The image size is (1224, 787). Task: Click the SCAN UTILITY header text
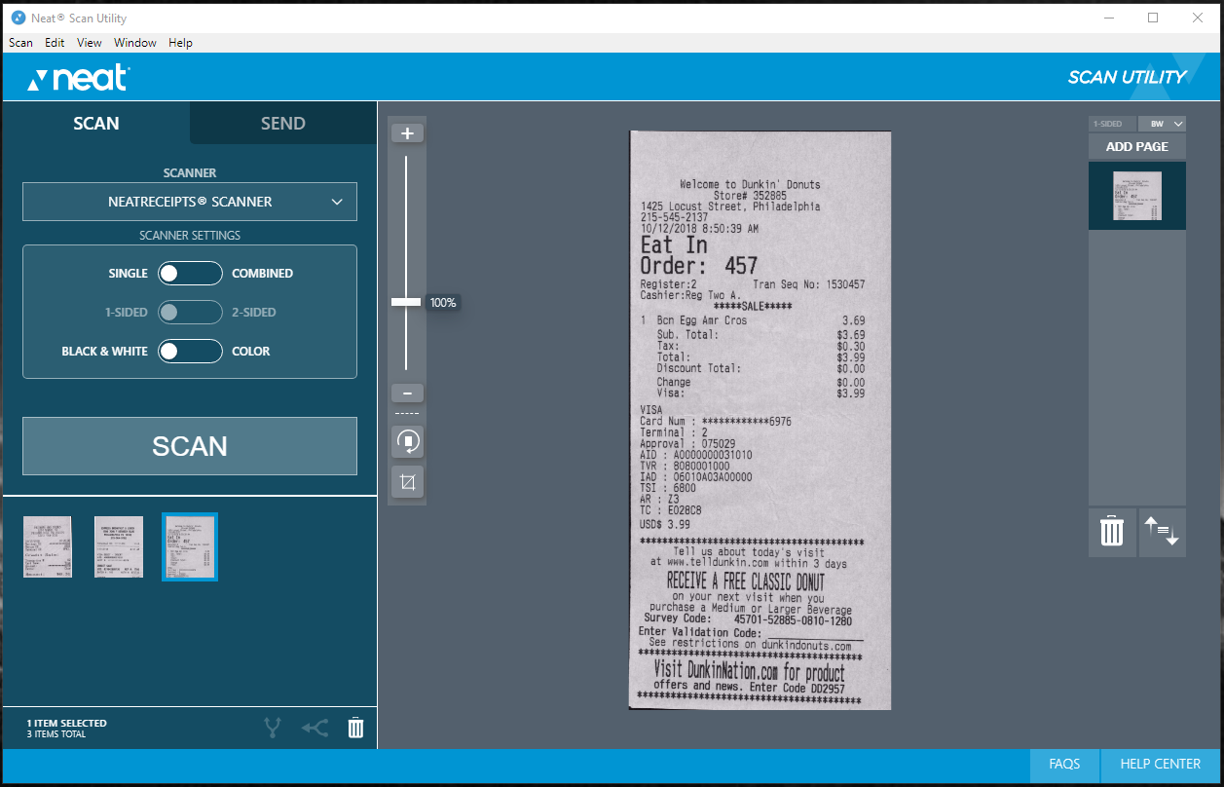tap(1128, 78)
